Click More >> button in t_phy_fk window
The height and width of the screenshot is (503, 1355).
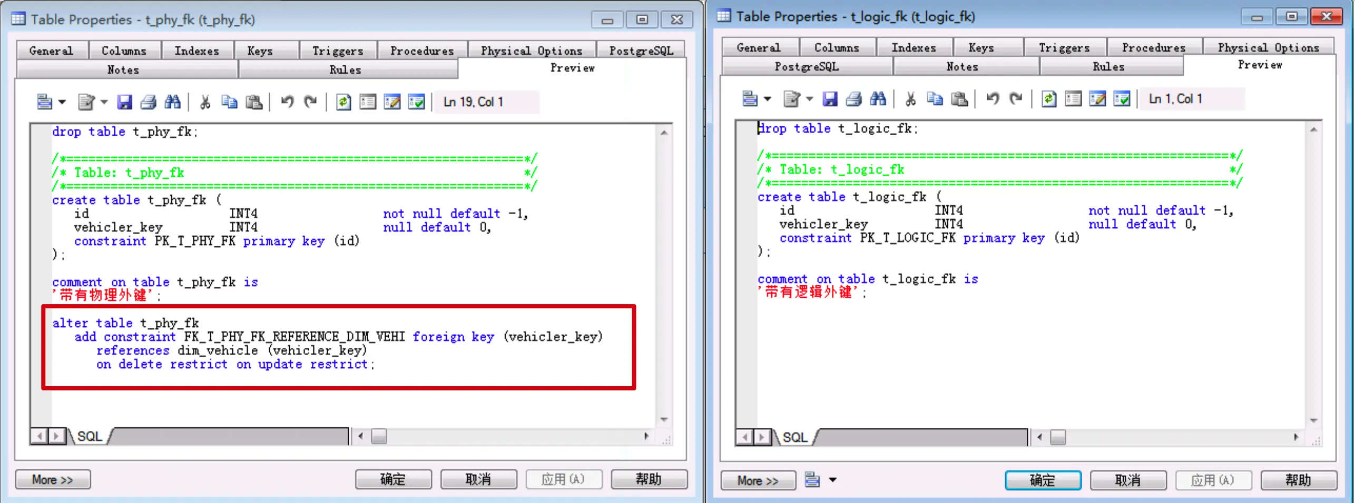(x=53, y=480)
